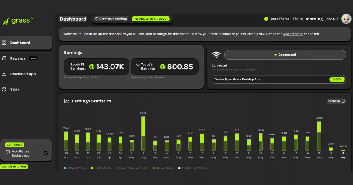Click the 7 May bar labeled 14.2K
Image resolution: width=353 pixels, height=185 pixels.
202,142
